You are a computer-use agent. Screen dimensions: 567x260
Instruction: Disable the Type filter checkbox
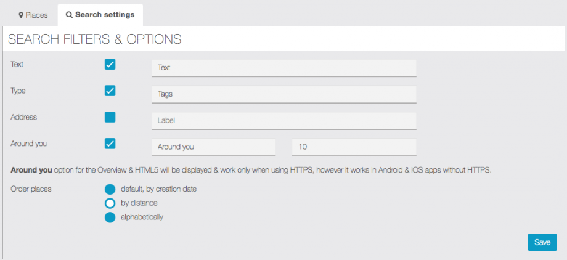coord(110,91)
